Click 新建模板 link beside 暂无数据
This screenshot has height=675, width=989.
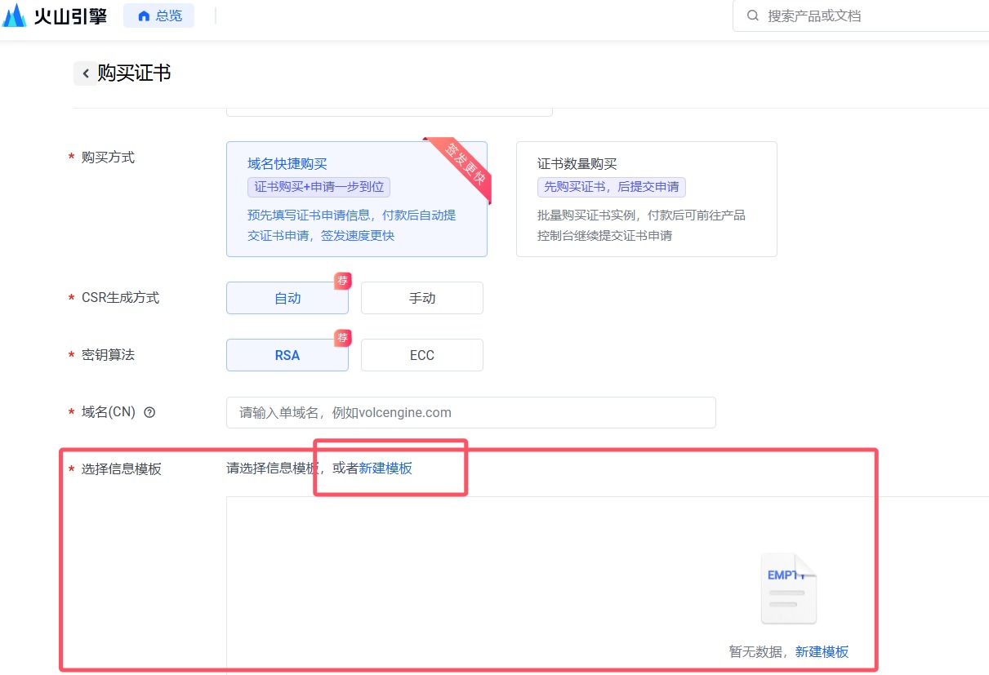[x=822, y=651]
